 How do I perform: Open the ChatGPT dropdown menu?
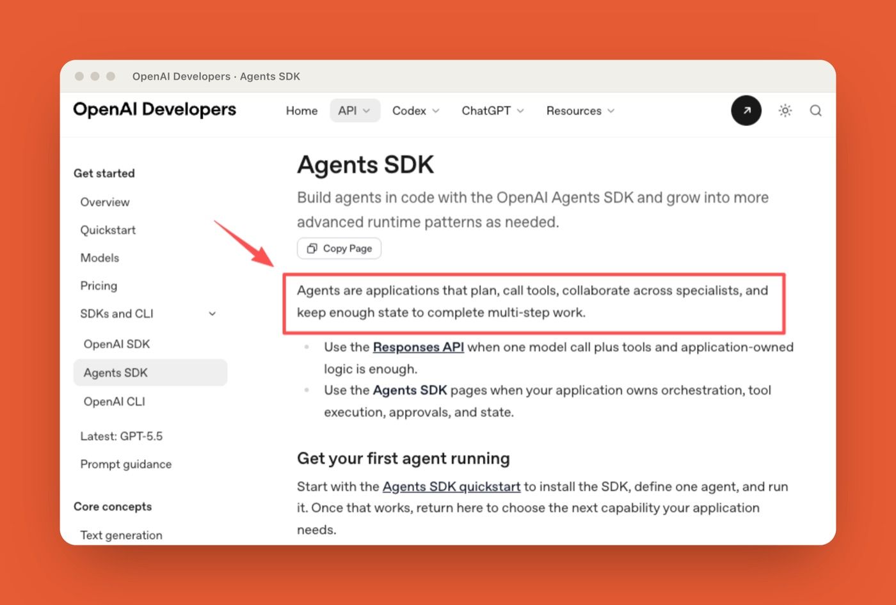tap(493, 111)
